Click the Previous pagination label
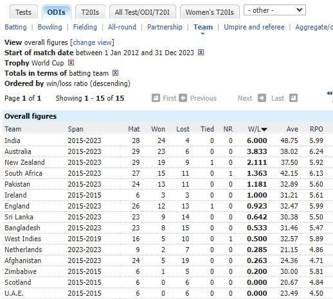 point(203,98)
